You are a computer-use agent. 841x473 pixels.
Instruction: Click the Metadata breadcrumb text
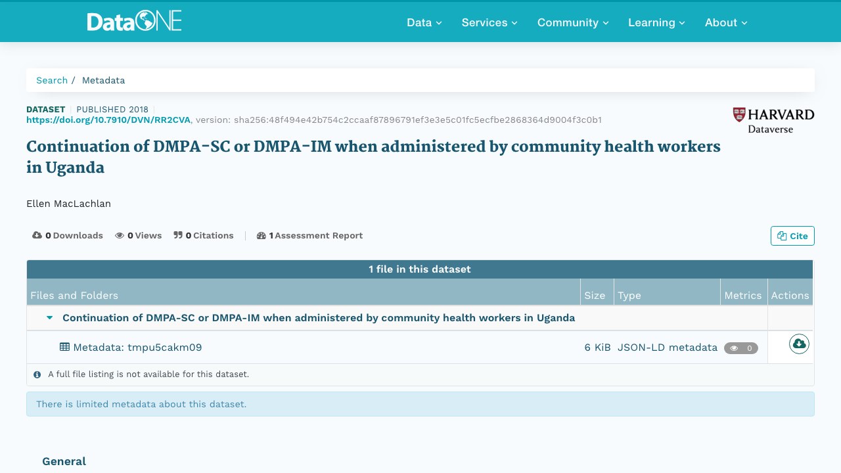[x=103, y=80]
